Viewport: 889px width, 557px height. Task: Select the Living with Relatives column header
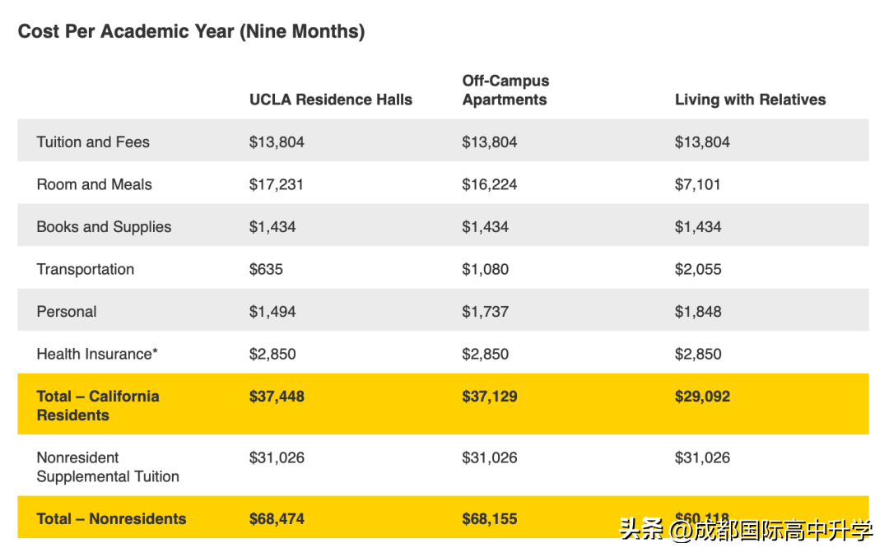coord(750,100)
